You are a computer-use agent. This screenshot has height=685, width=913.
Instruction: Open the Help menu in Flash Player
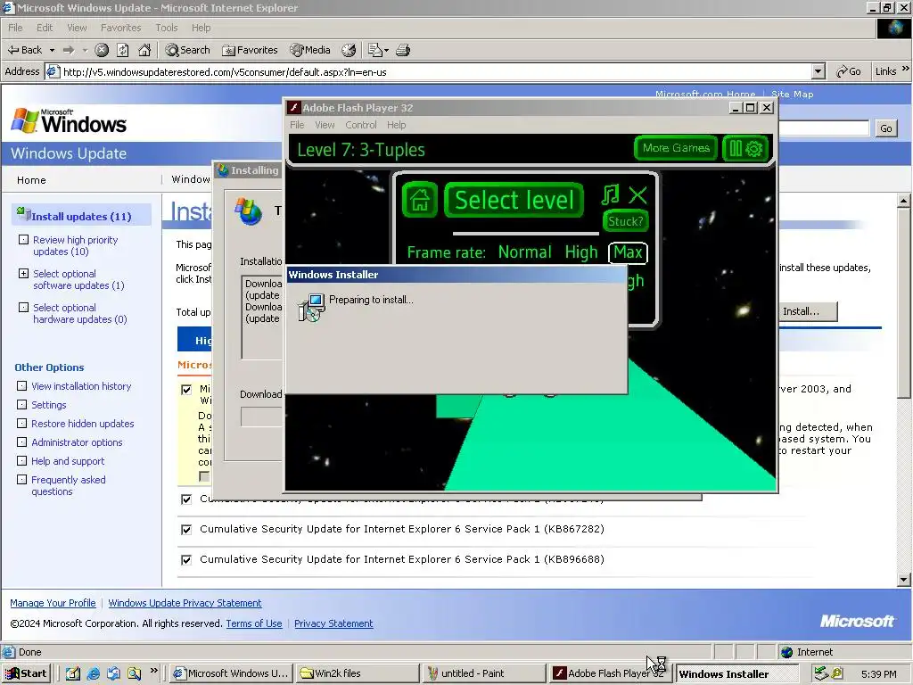396,125
